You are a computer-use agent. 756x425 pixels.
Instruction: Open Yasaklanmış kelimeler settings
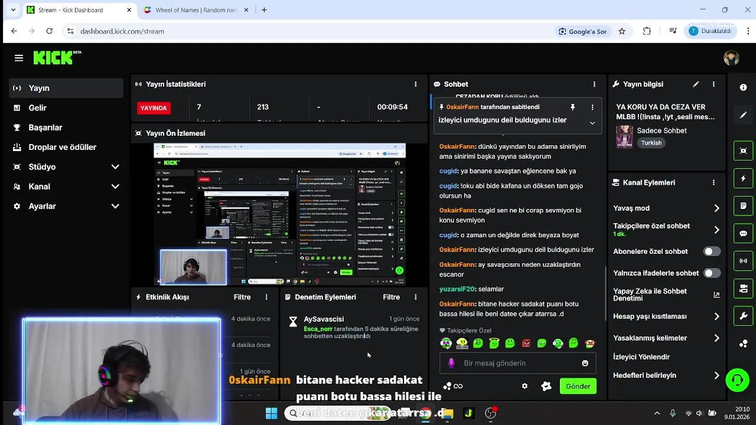point(667,338)
